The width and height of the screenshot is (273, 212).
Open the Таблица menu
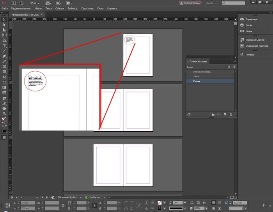coord(72,8)
